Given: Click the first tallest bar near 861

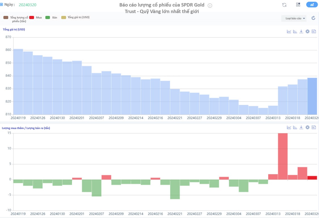Looking at the screenshot, I should (18, 82).
